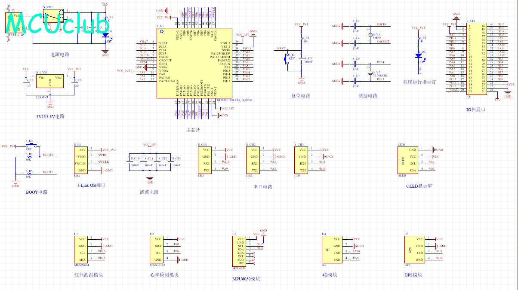518x290 pixels.
Task: Select the S_CH2 serial connector block
Action: (254, 160)
